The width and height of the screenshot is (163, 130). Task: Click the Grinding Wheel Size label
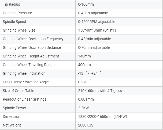point(19,30)
